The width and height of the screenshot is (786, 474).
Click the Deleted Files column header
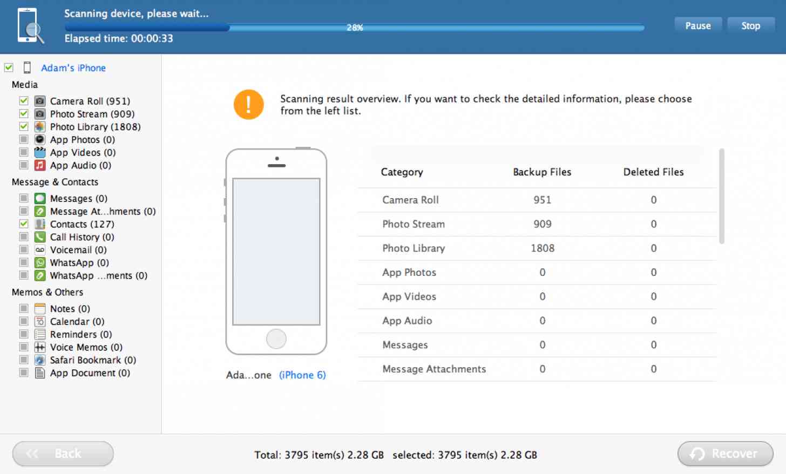tap(653, 172)
